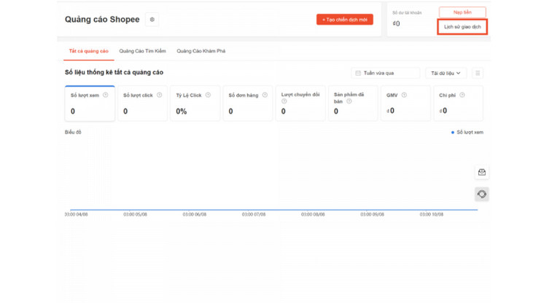This screenshot has height=303, width=560.
Task: Select the Lượt chuyển đổi metric card
Action: [x=300, y=103]
